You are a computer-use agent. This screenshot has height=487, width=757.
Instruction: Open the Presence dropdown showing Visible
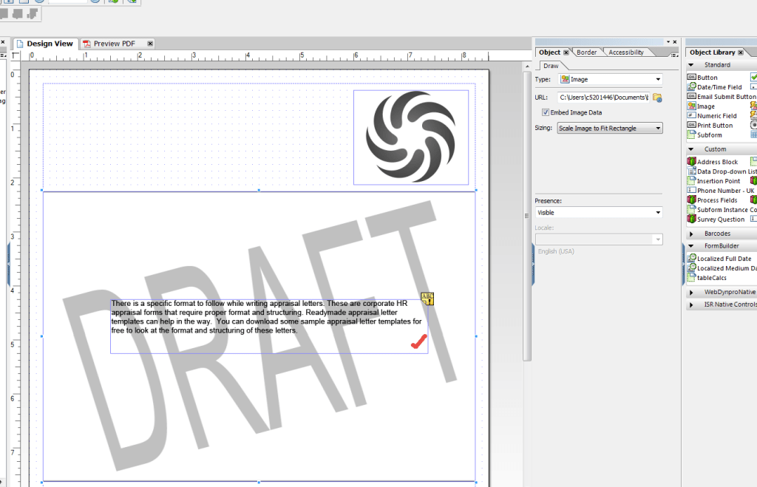coord(657,212)
